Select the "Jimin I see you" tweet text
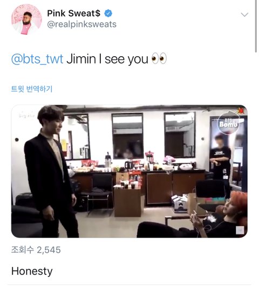This screenshot has width=259, height=291. tap(107, 59)
